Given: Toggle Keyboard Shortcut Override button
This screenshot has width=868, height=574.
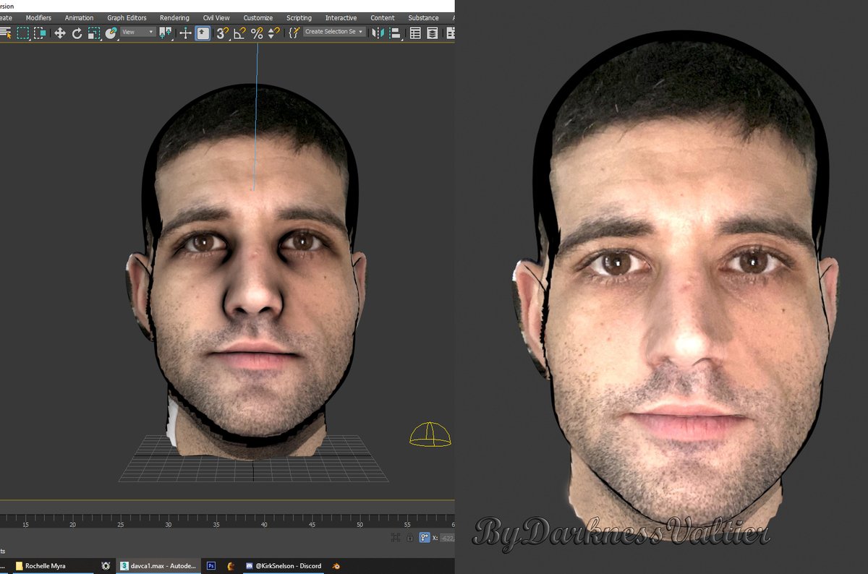Looking at the screenshot, I should [x=203, y=33].
